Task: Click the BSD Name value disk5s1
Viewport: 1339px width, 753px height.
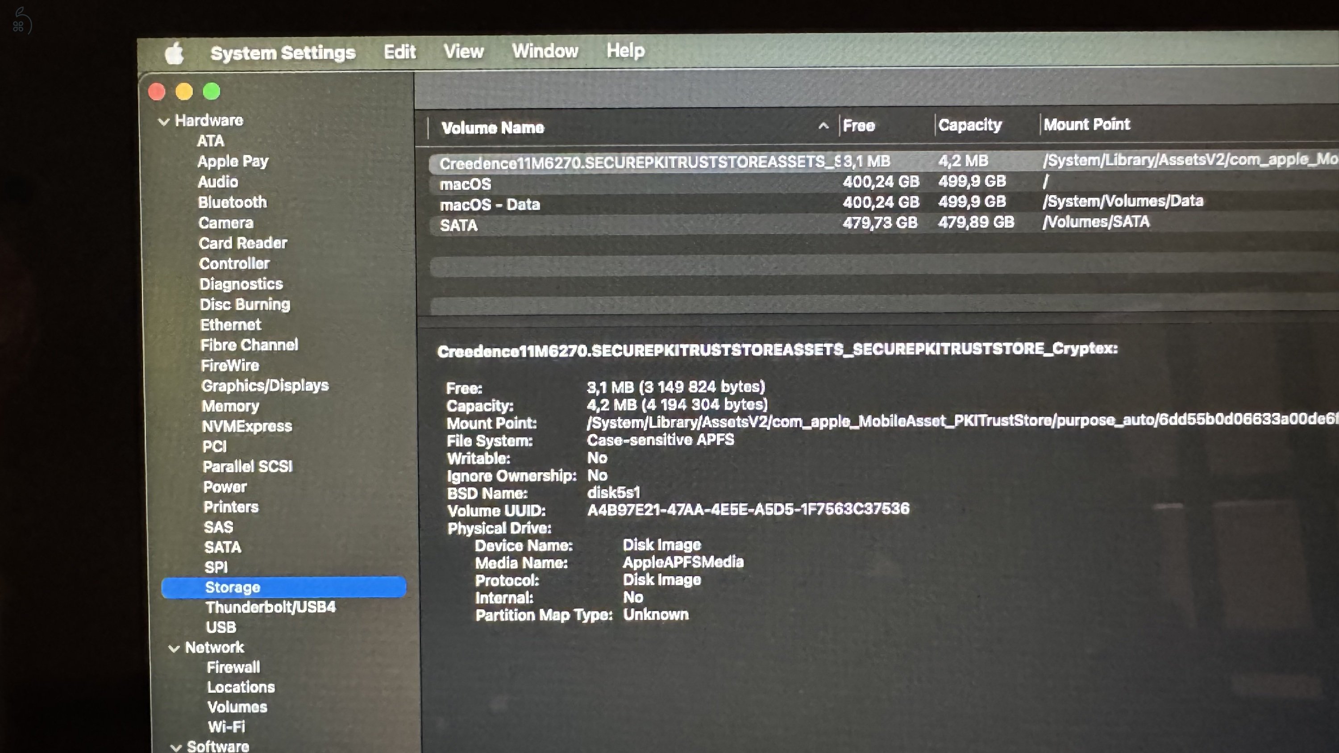Action: (x=614, y=493)
